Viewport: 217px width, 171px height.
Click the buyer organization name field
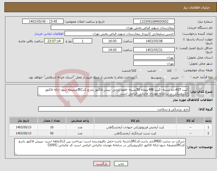click(x=113, y=28)
